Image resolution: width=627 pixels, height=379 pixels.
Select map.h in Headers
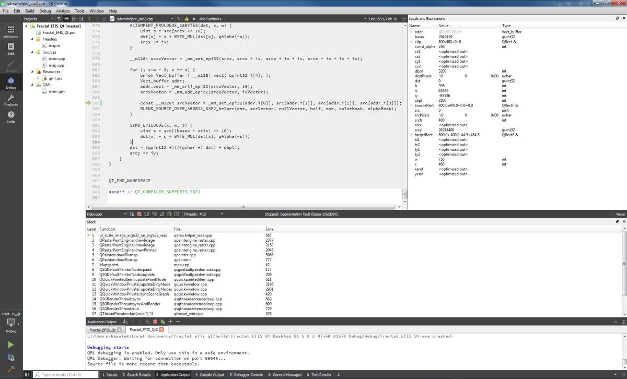click(x=54, y=45)
